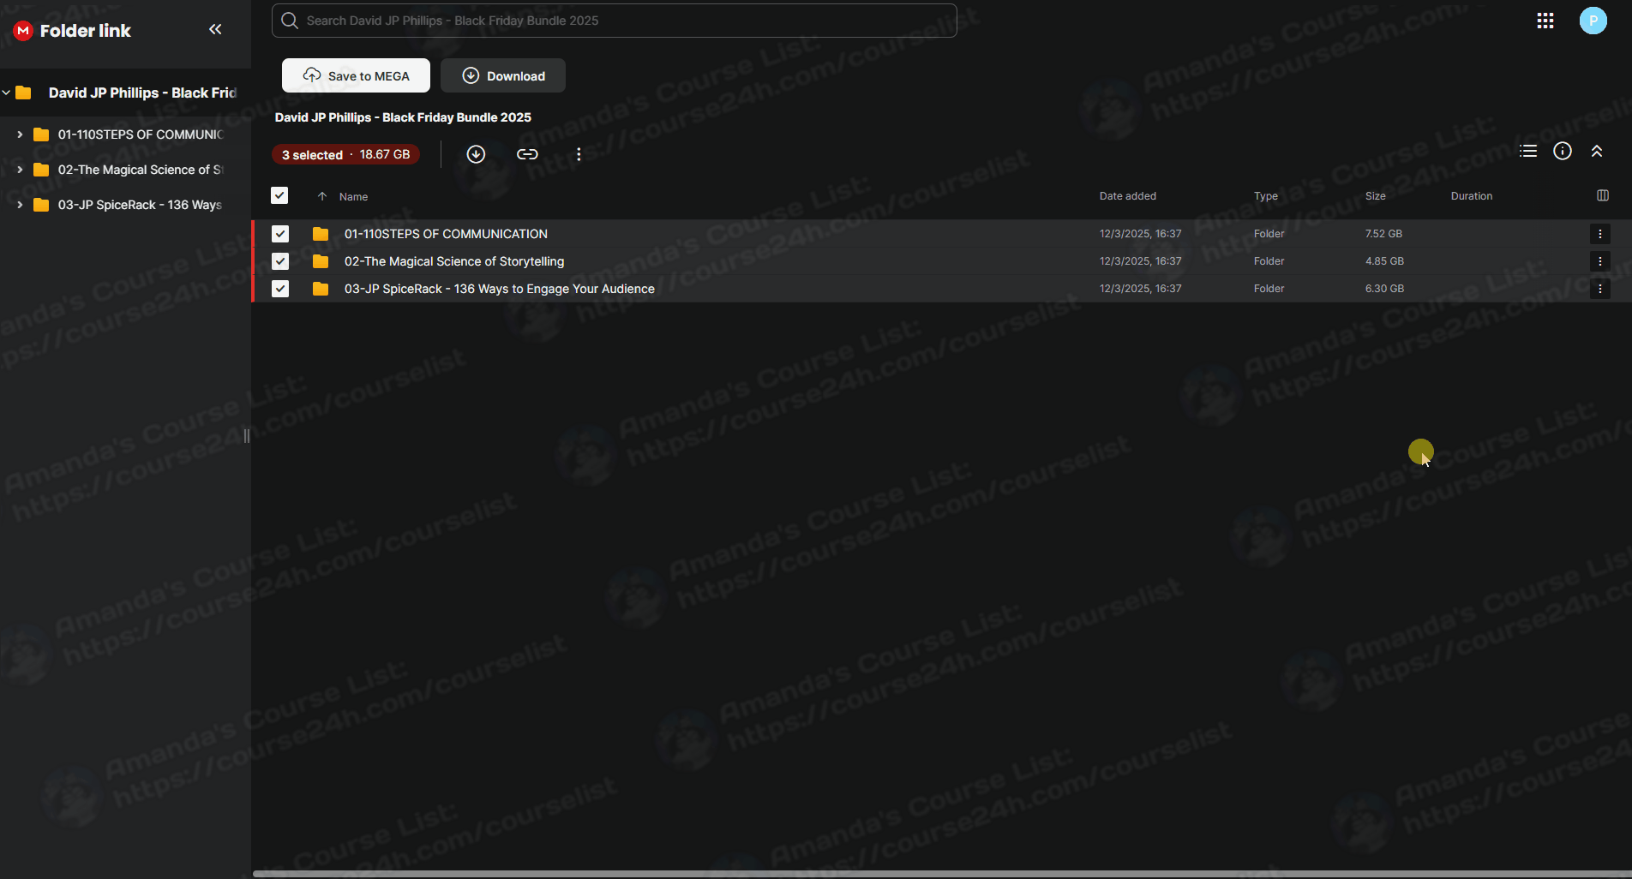Click the download icon in selection toolbar
1632x879 pixels.
click(476, 154)
